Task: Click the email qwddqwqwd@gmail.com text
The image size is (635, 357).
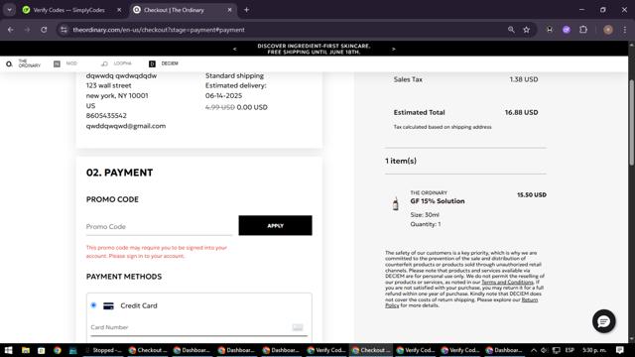Action: [x=126, y=126]
